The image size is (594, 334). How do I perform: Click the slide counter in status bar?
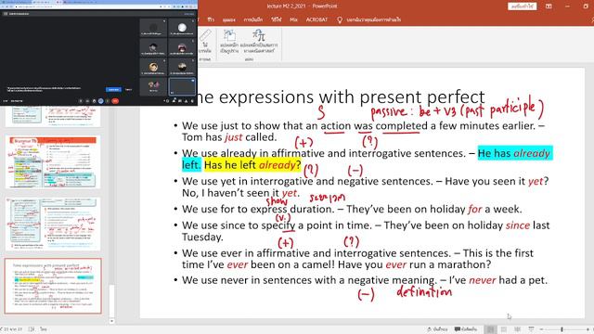tap(12, 329)
